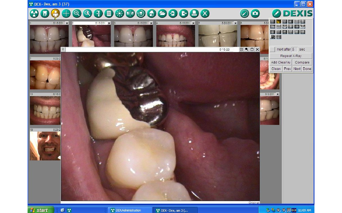342x213 pixels.
Task: Click the seconds field showing 5
Action: (x=294, y=49)
